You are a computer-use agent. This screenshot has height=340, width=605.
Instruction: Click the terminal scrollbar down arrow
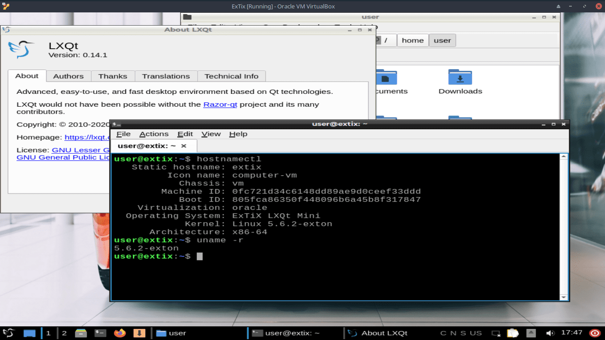[564, 297]
